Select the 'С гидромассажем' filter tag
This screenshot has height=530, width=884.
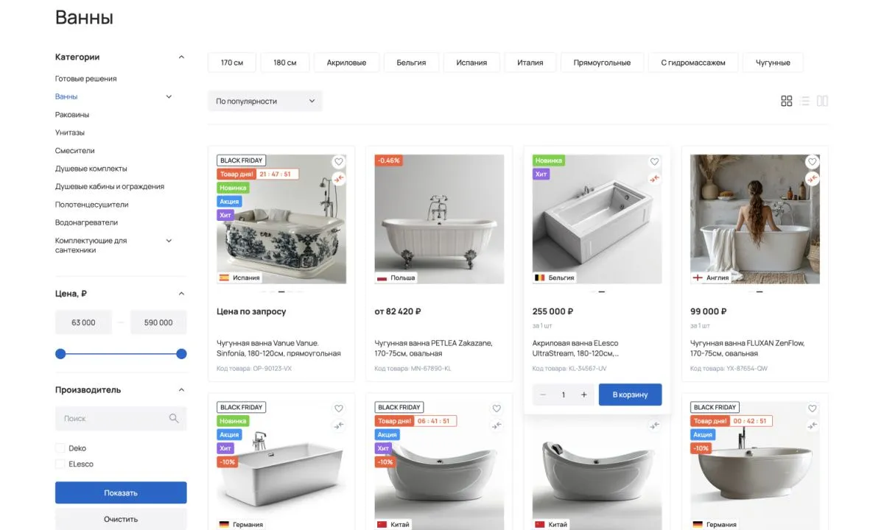[692, 63]
